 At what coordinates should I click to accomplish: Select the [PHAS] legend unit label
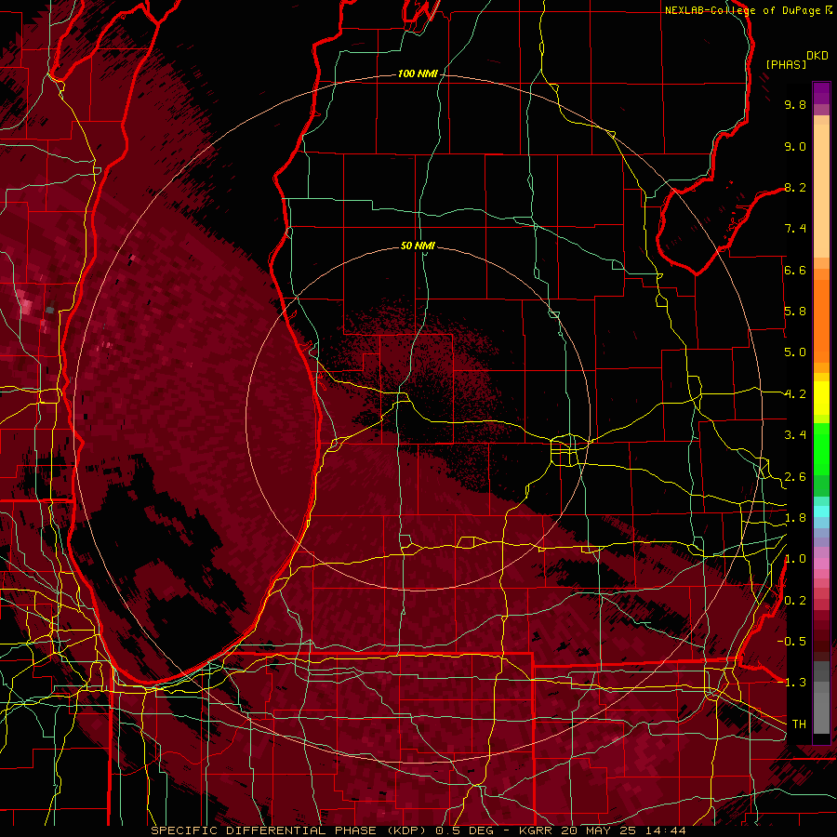point(786,64)
